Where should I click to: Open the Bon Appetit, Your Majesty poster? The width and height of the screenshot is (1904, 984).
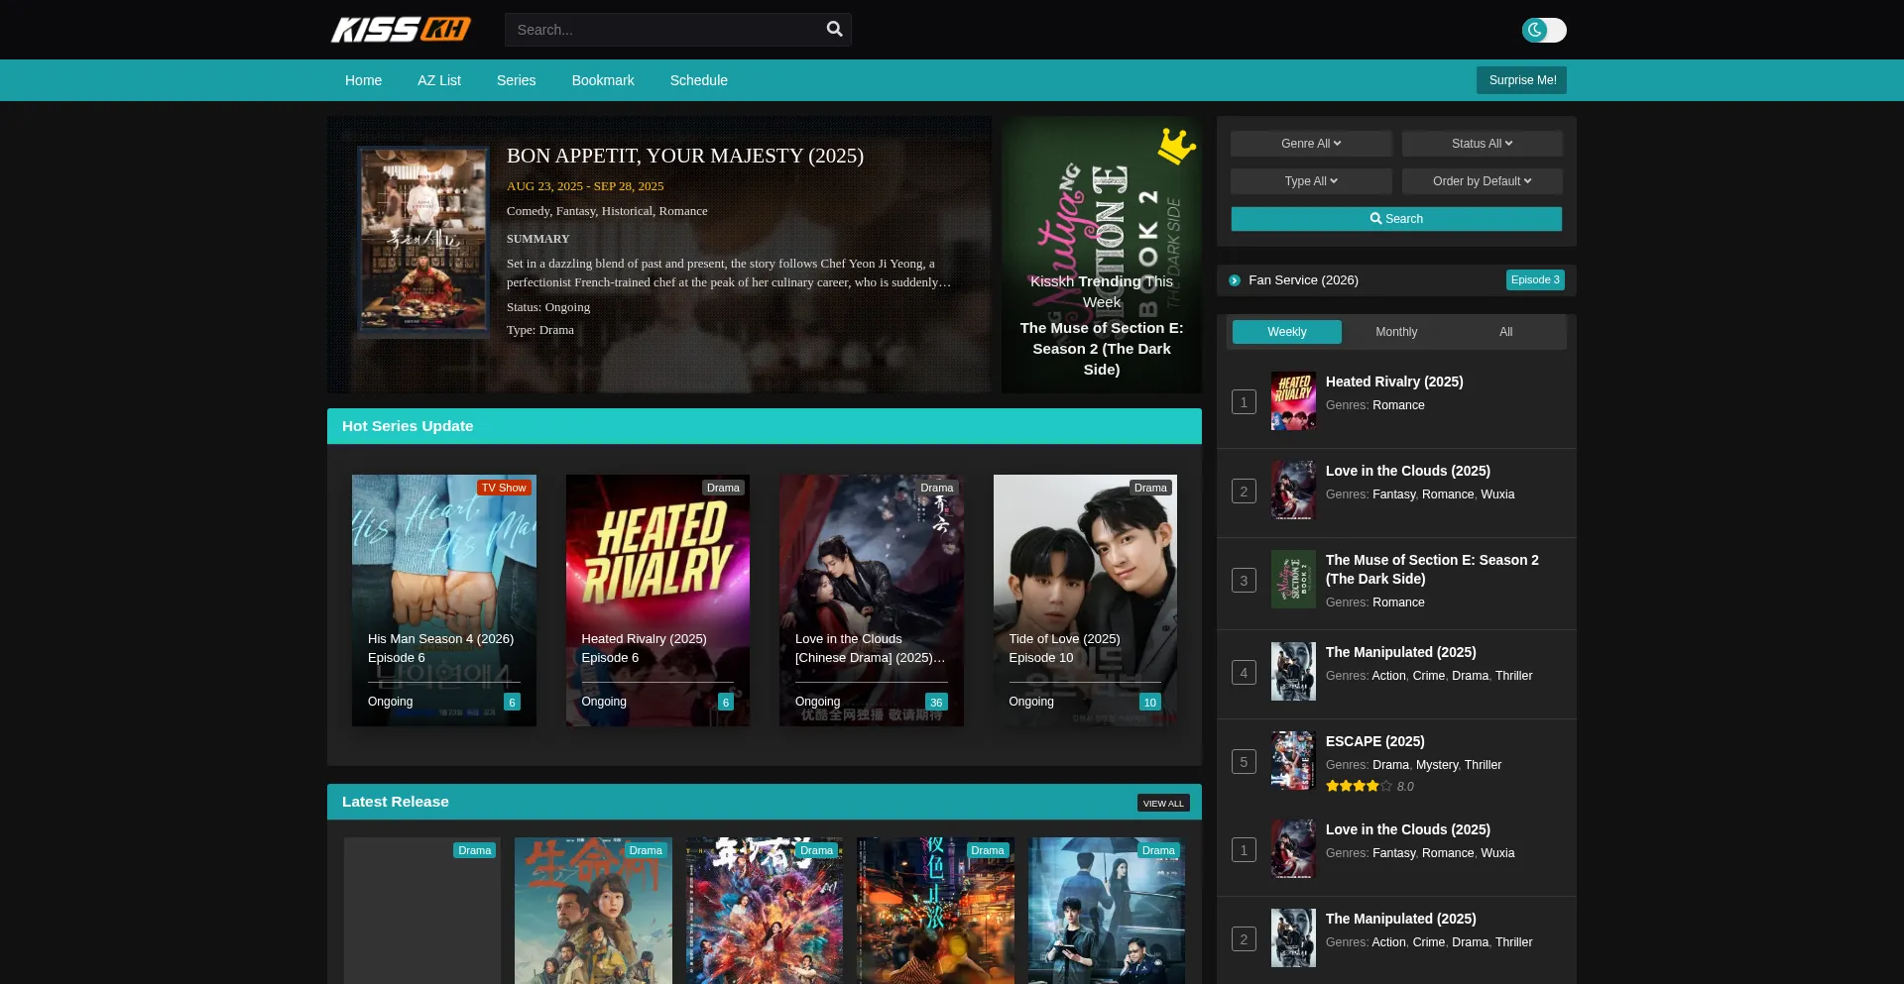point(423,243)
